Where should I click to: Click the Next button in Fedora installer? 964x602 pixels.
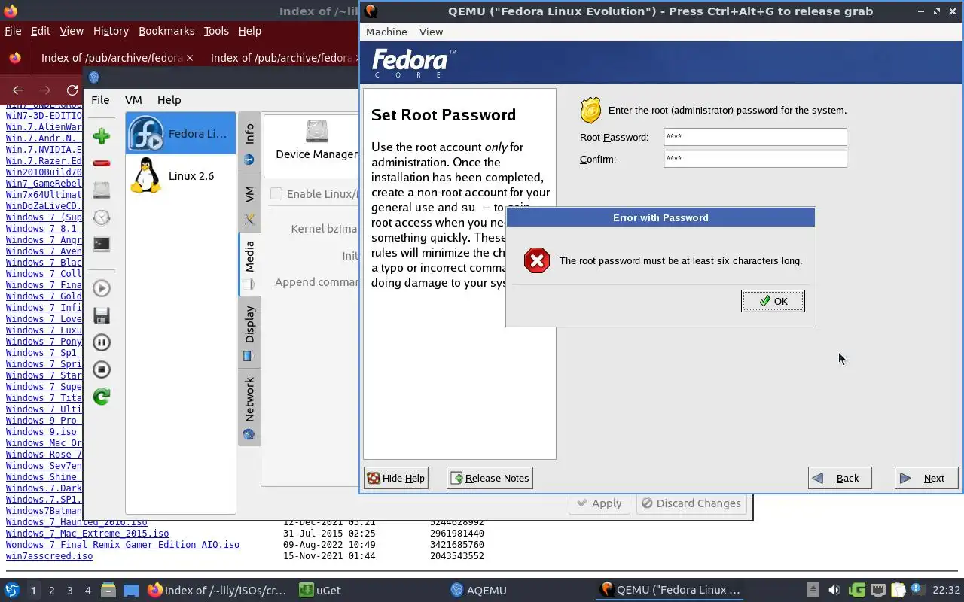(x=926, y=478)
